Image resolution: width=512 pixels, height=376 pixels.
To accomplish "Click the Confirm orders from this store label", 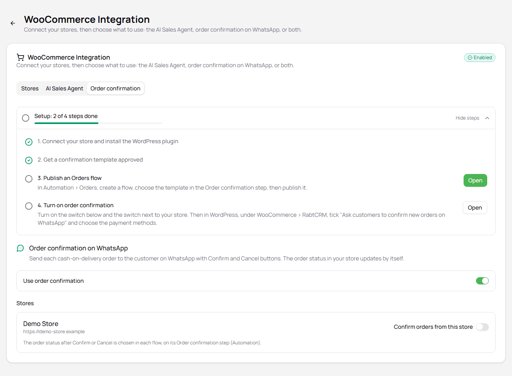I will (x=433, y=327).
